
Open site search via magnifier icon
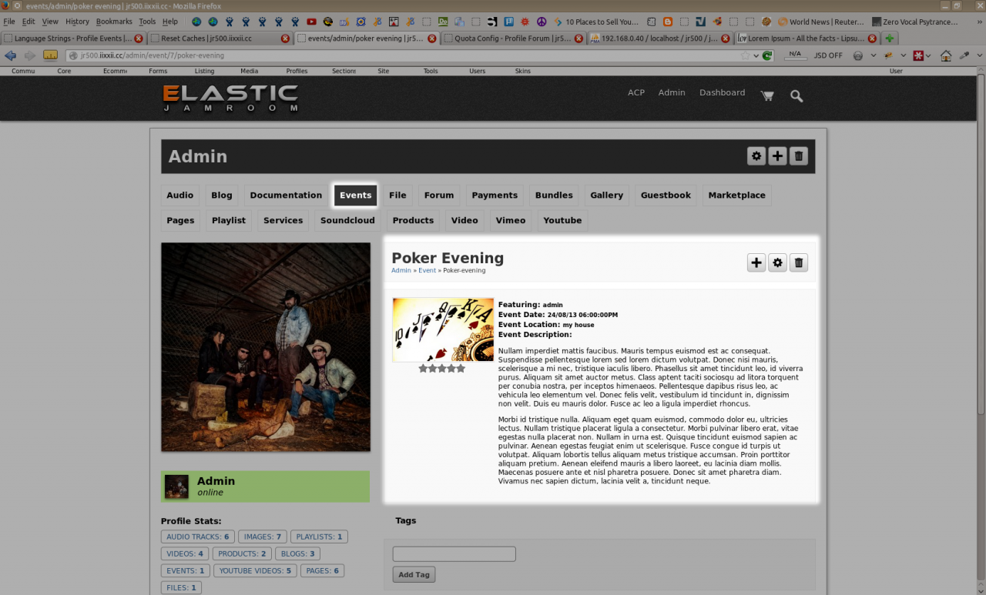[x=797, y=95]
